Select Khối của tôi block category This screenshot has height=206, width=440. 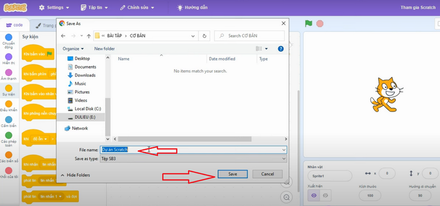coord(9,173)
